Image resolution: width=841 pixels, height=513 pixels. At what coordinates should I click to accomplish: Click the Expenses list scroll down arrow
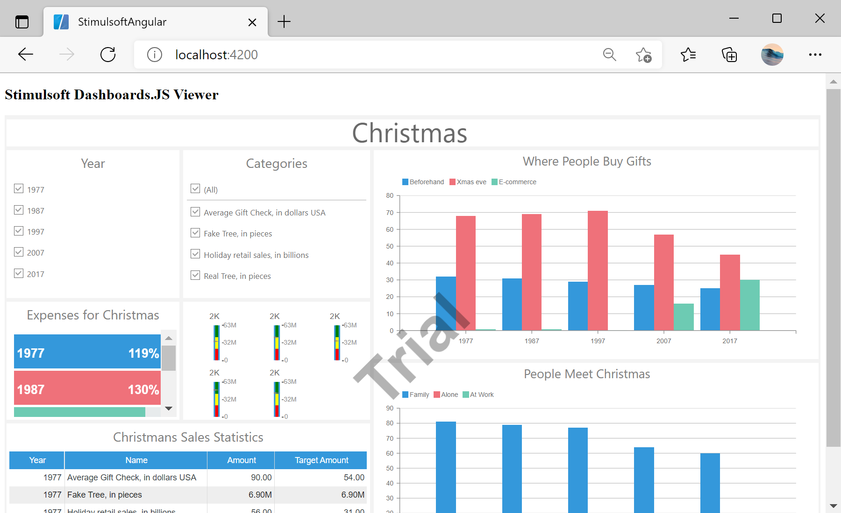click(x=169, y=409)
